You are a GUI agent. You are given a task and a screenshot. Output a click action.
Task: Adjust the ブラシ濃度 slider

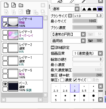tap(88, 27)
